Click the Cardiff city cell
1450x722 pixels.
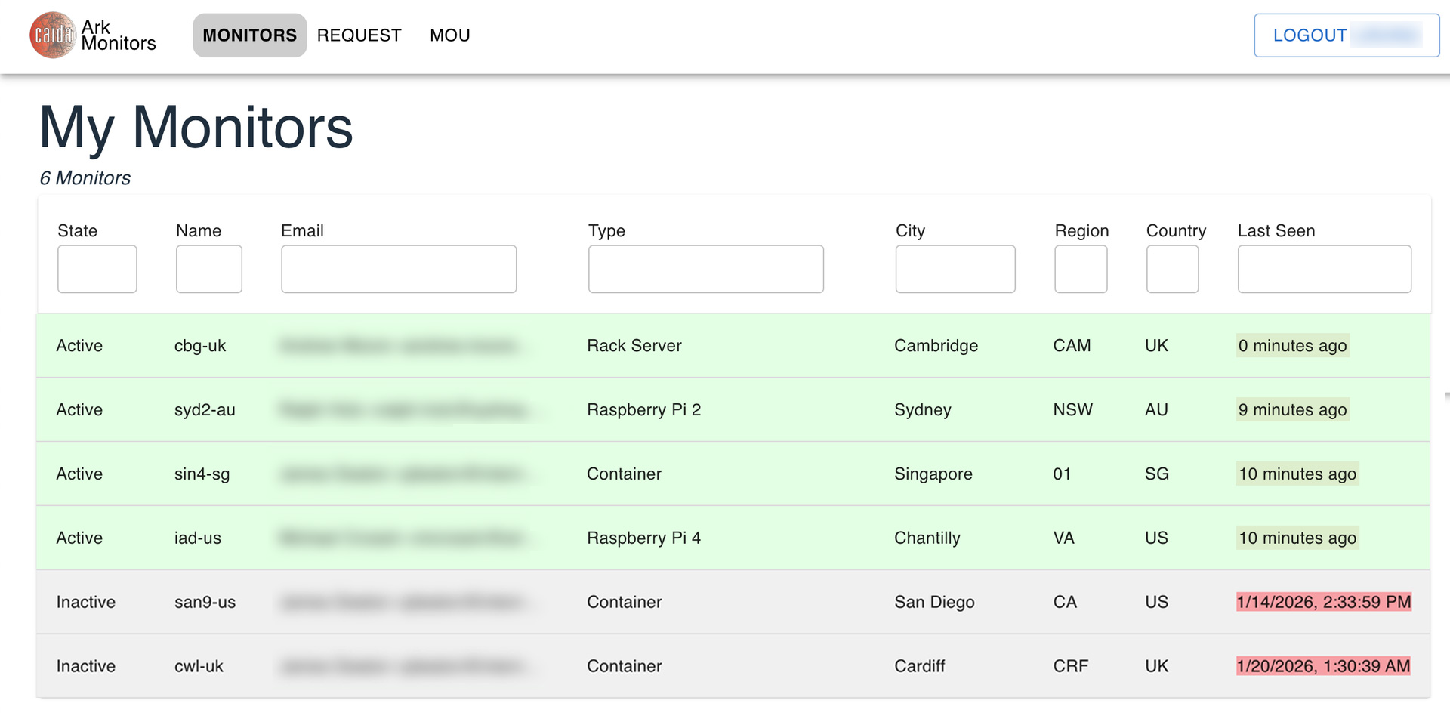920,667
